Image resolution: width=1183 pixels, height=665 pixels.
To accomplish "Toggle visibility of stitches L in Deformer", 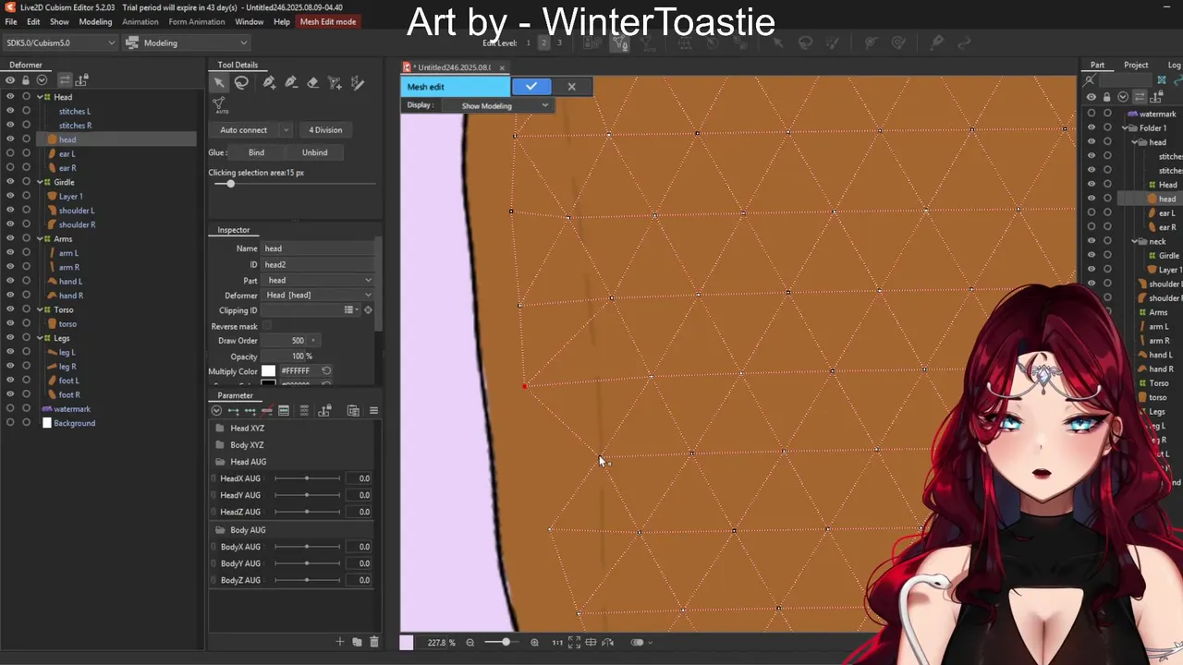I will tap(10, 111).
